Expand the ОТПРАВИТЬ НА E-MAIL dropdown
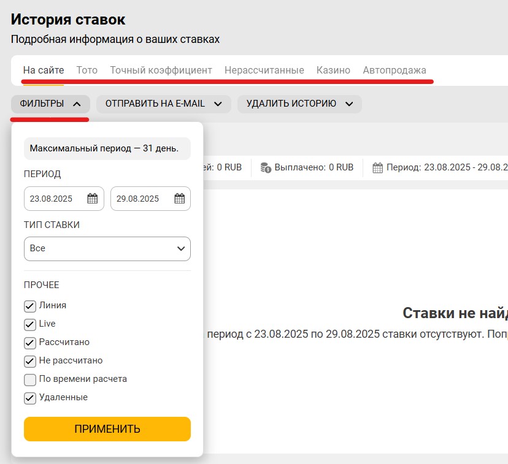Image resolution: width=508 pixels, height=464 pixels. click(163, 104)
